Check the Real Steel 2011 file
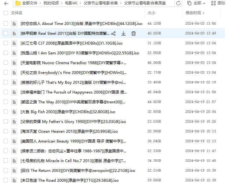Image resolution: width=228 pixels, height=183 pixels. click(x=6, y=33)
